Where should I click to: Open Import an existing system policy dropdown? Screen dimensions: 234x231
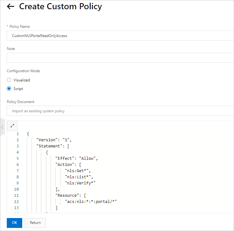pyautogui.click(x=120, y=111)
